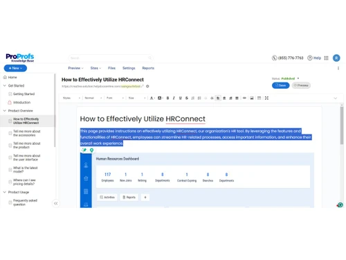Click the green location pin icon

[91, 150]
